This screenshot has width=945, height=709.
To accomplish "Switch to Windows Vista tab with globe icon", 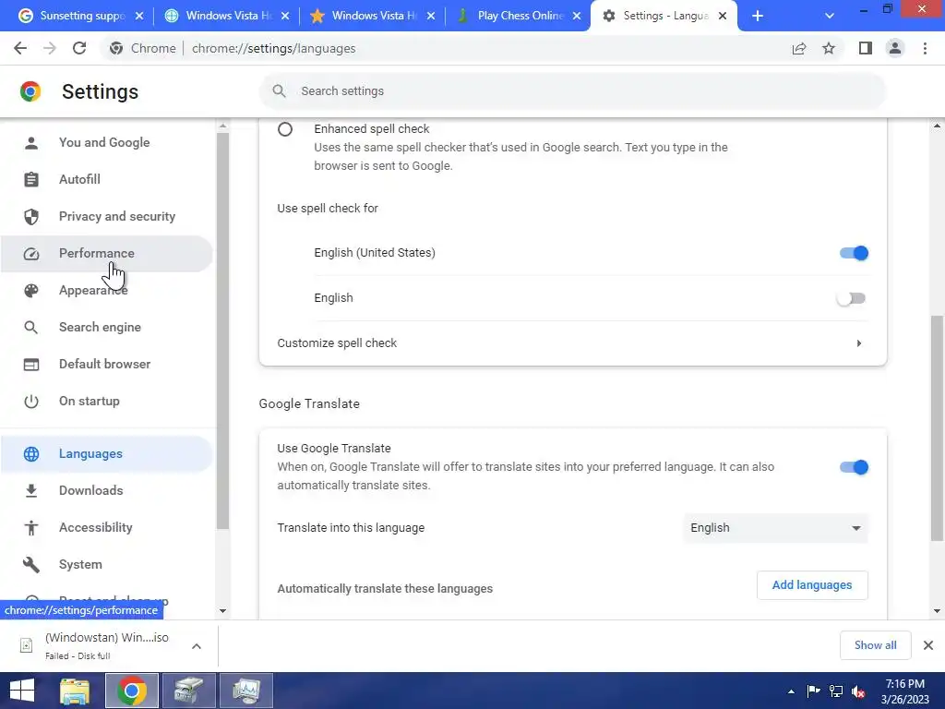I will pyautogui.click(x=224, y=16).
